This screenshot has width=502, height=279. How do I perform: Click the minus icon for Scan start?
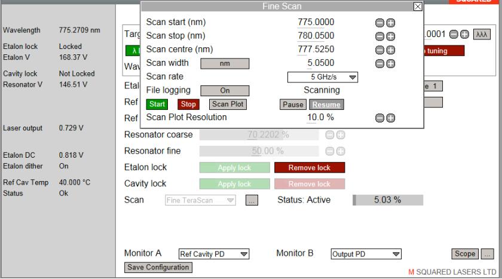[380, 23]
